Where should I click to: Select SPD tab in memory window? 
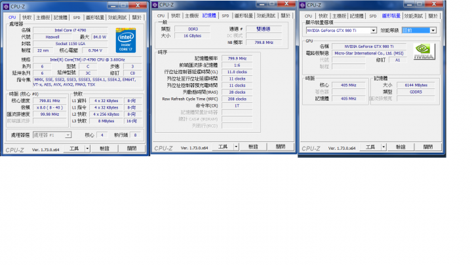[x=226, y=16]
